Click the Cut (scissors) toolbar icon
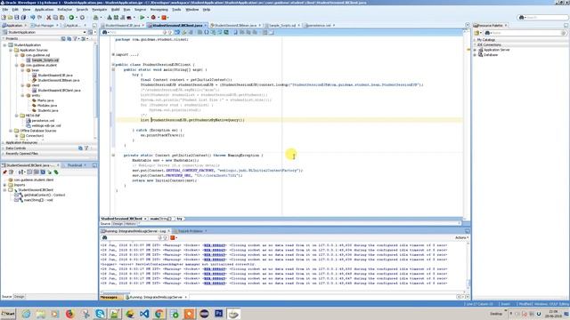 point(48,18)
